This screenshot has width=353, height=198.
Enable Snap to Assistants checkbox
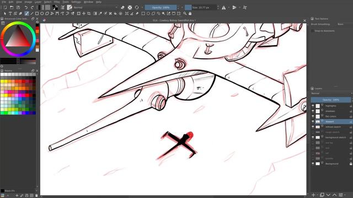point(313,31)
